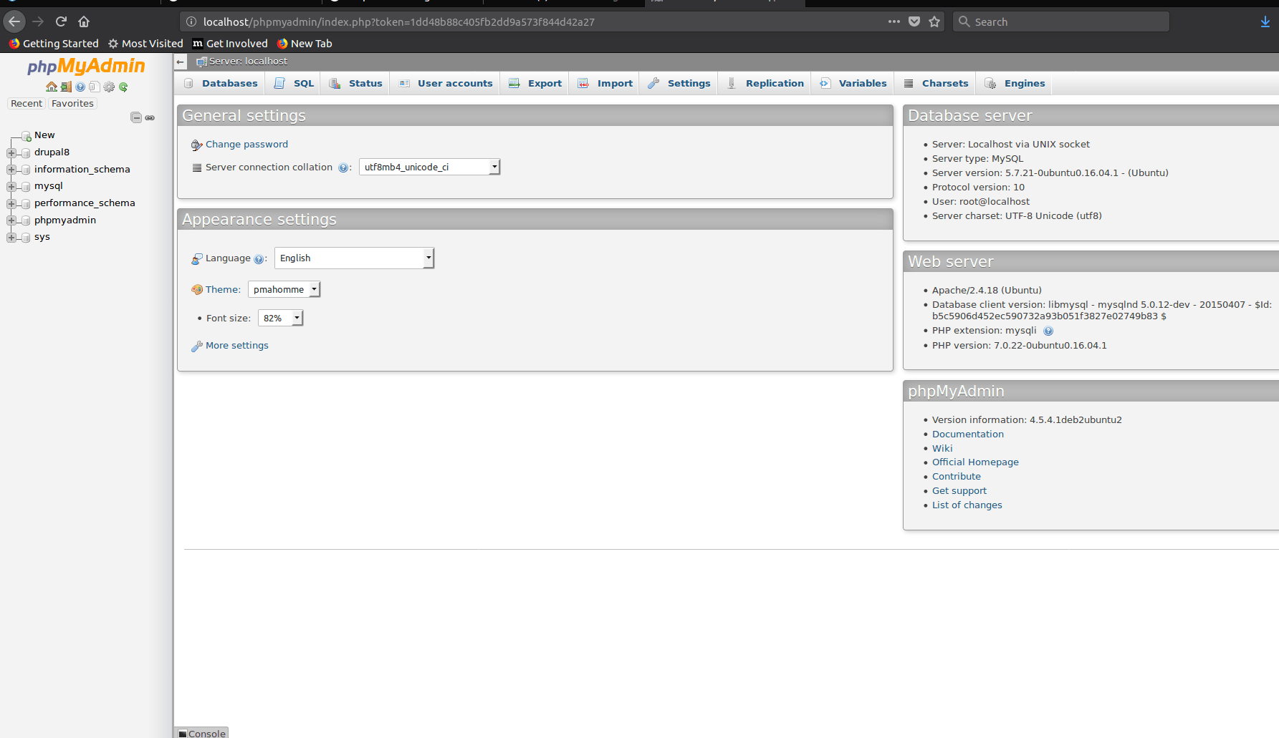Switch to the Databases tab
Screen dimensions: 1279x738
click(x=221, y=83)
